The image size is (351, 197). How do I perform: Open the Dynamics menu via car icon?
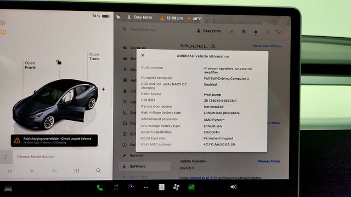tap(125, 59)
